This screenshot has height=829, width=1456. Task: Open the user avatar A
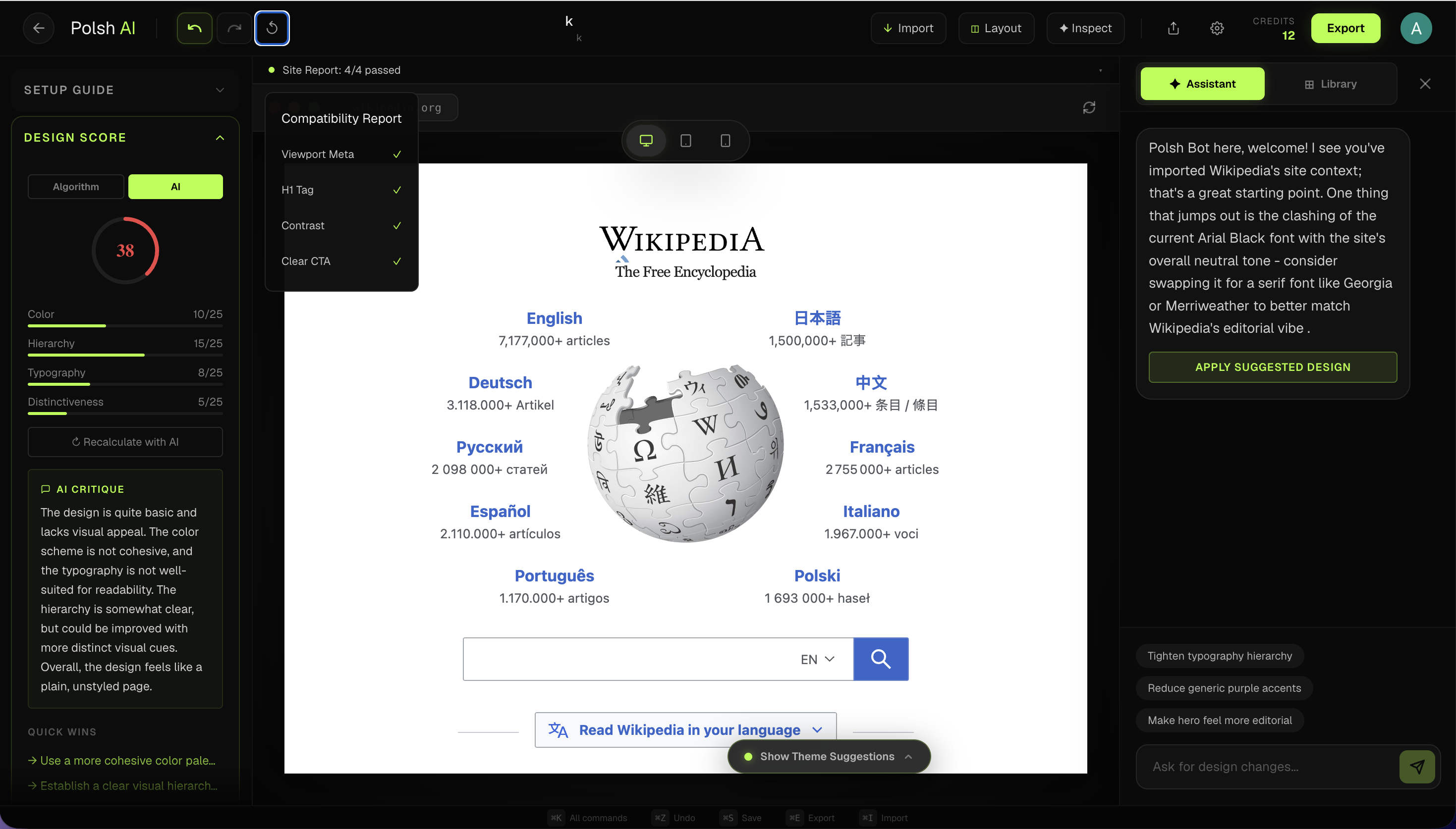(1415, 28)
